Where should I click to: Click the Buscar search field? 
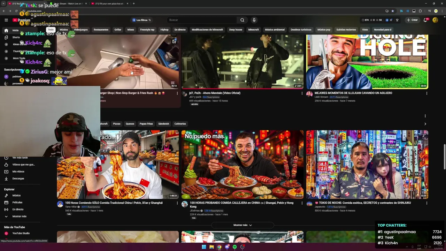(x=202, y=20)
